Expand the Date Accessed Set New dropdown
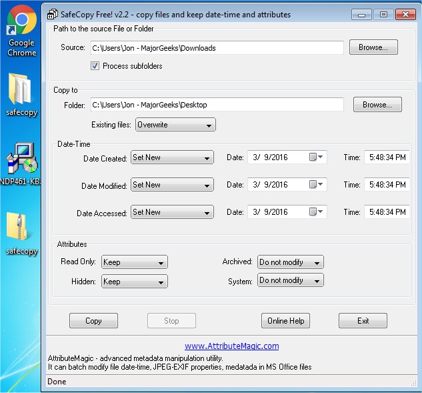This screenshot has height=393, width=422. (x=172, y=212)
